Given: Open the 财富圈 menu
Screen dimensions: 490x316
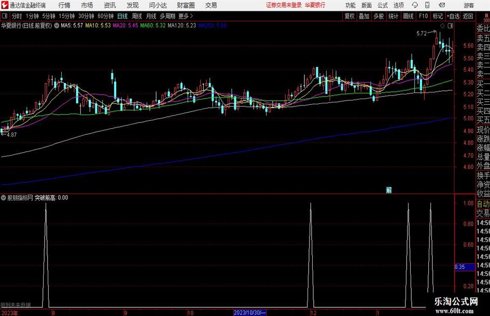Looking at the screenshot, I should pos(186,5).
